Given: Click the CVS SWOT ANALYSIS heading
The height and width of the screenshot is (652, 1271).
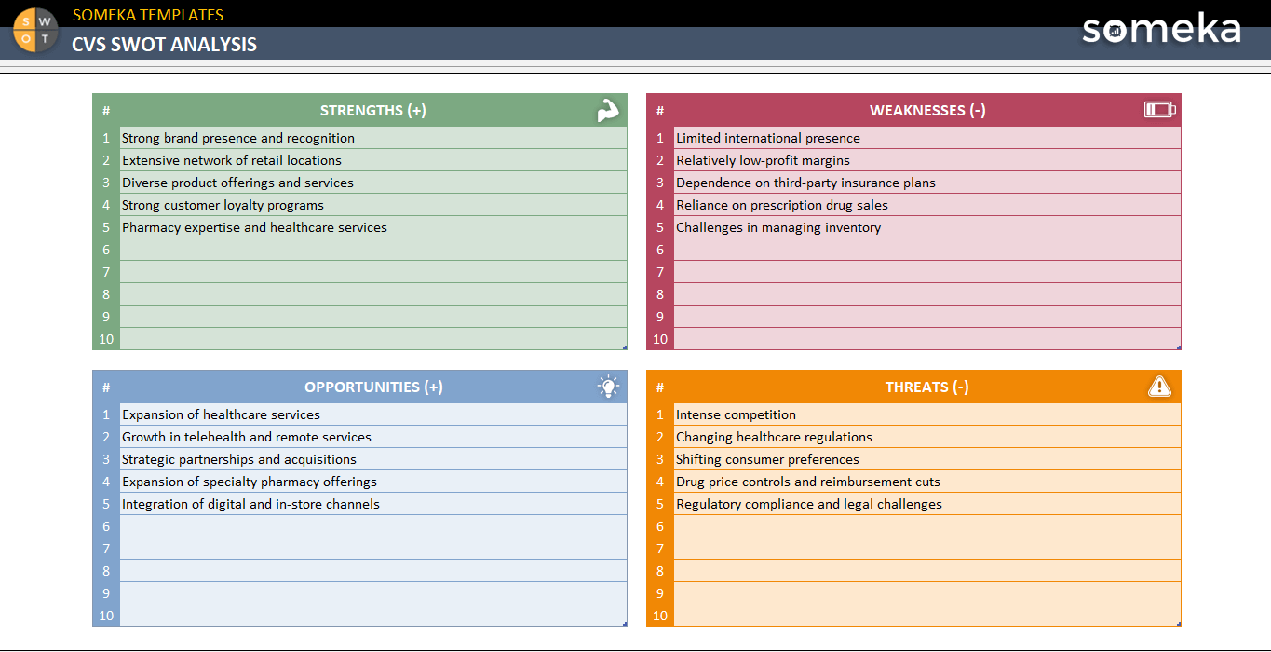Looking at the screenshot, I should (165, 44).
